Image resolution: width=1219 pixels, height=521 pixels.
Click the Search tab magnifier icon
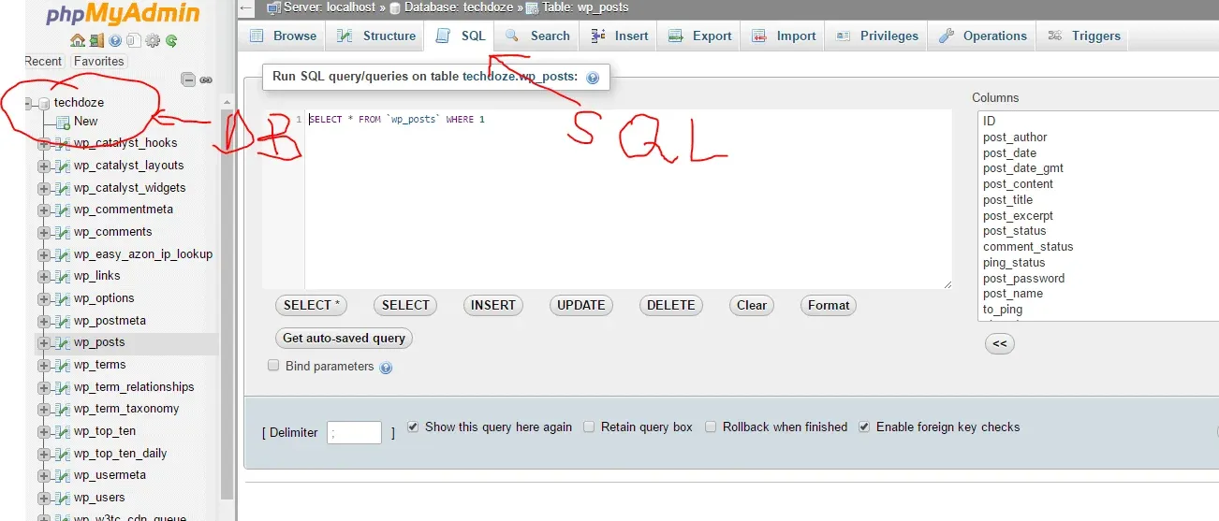pyautogui.click(x=512, y=36)
